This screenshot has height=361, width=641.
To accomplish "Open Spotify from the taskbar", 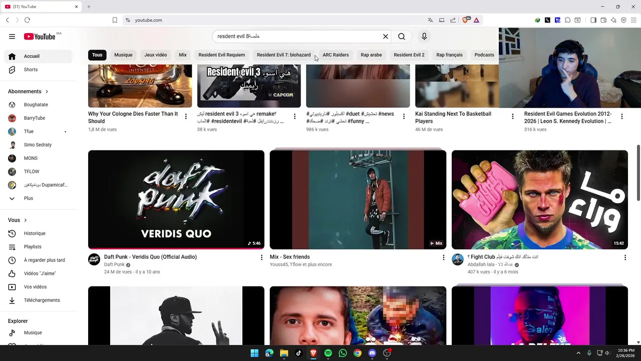I will point(328,353).
